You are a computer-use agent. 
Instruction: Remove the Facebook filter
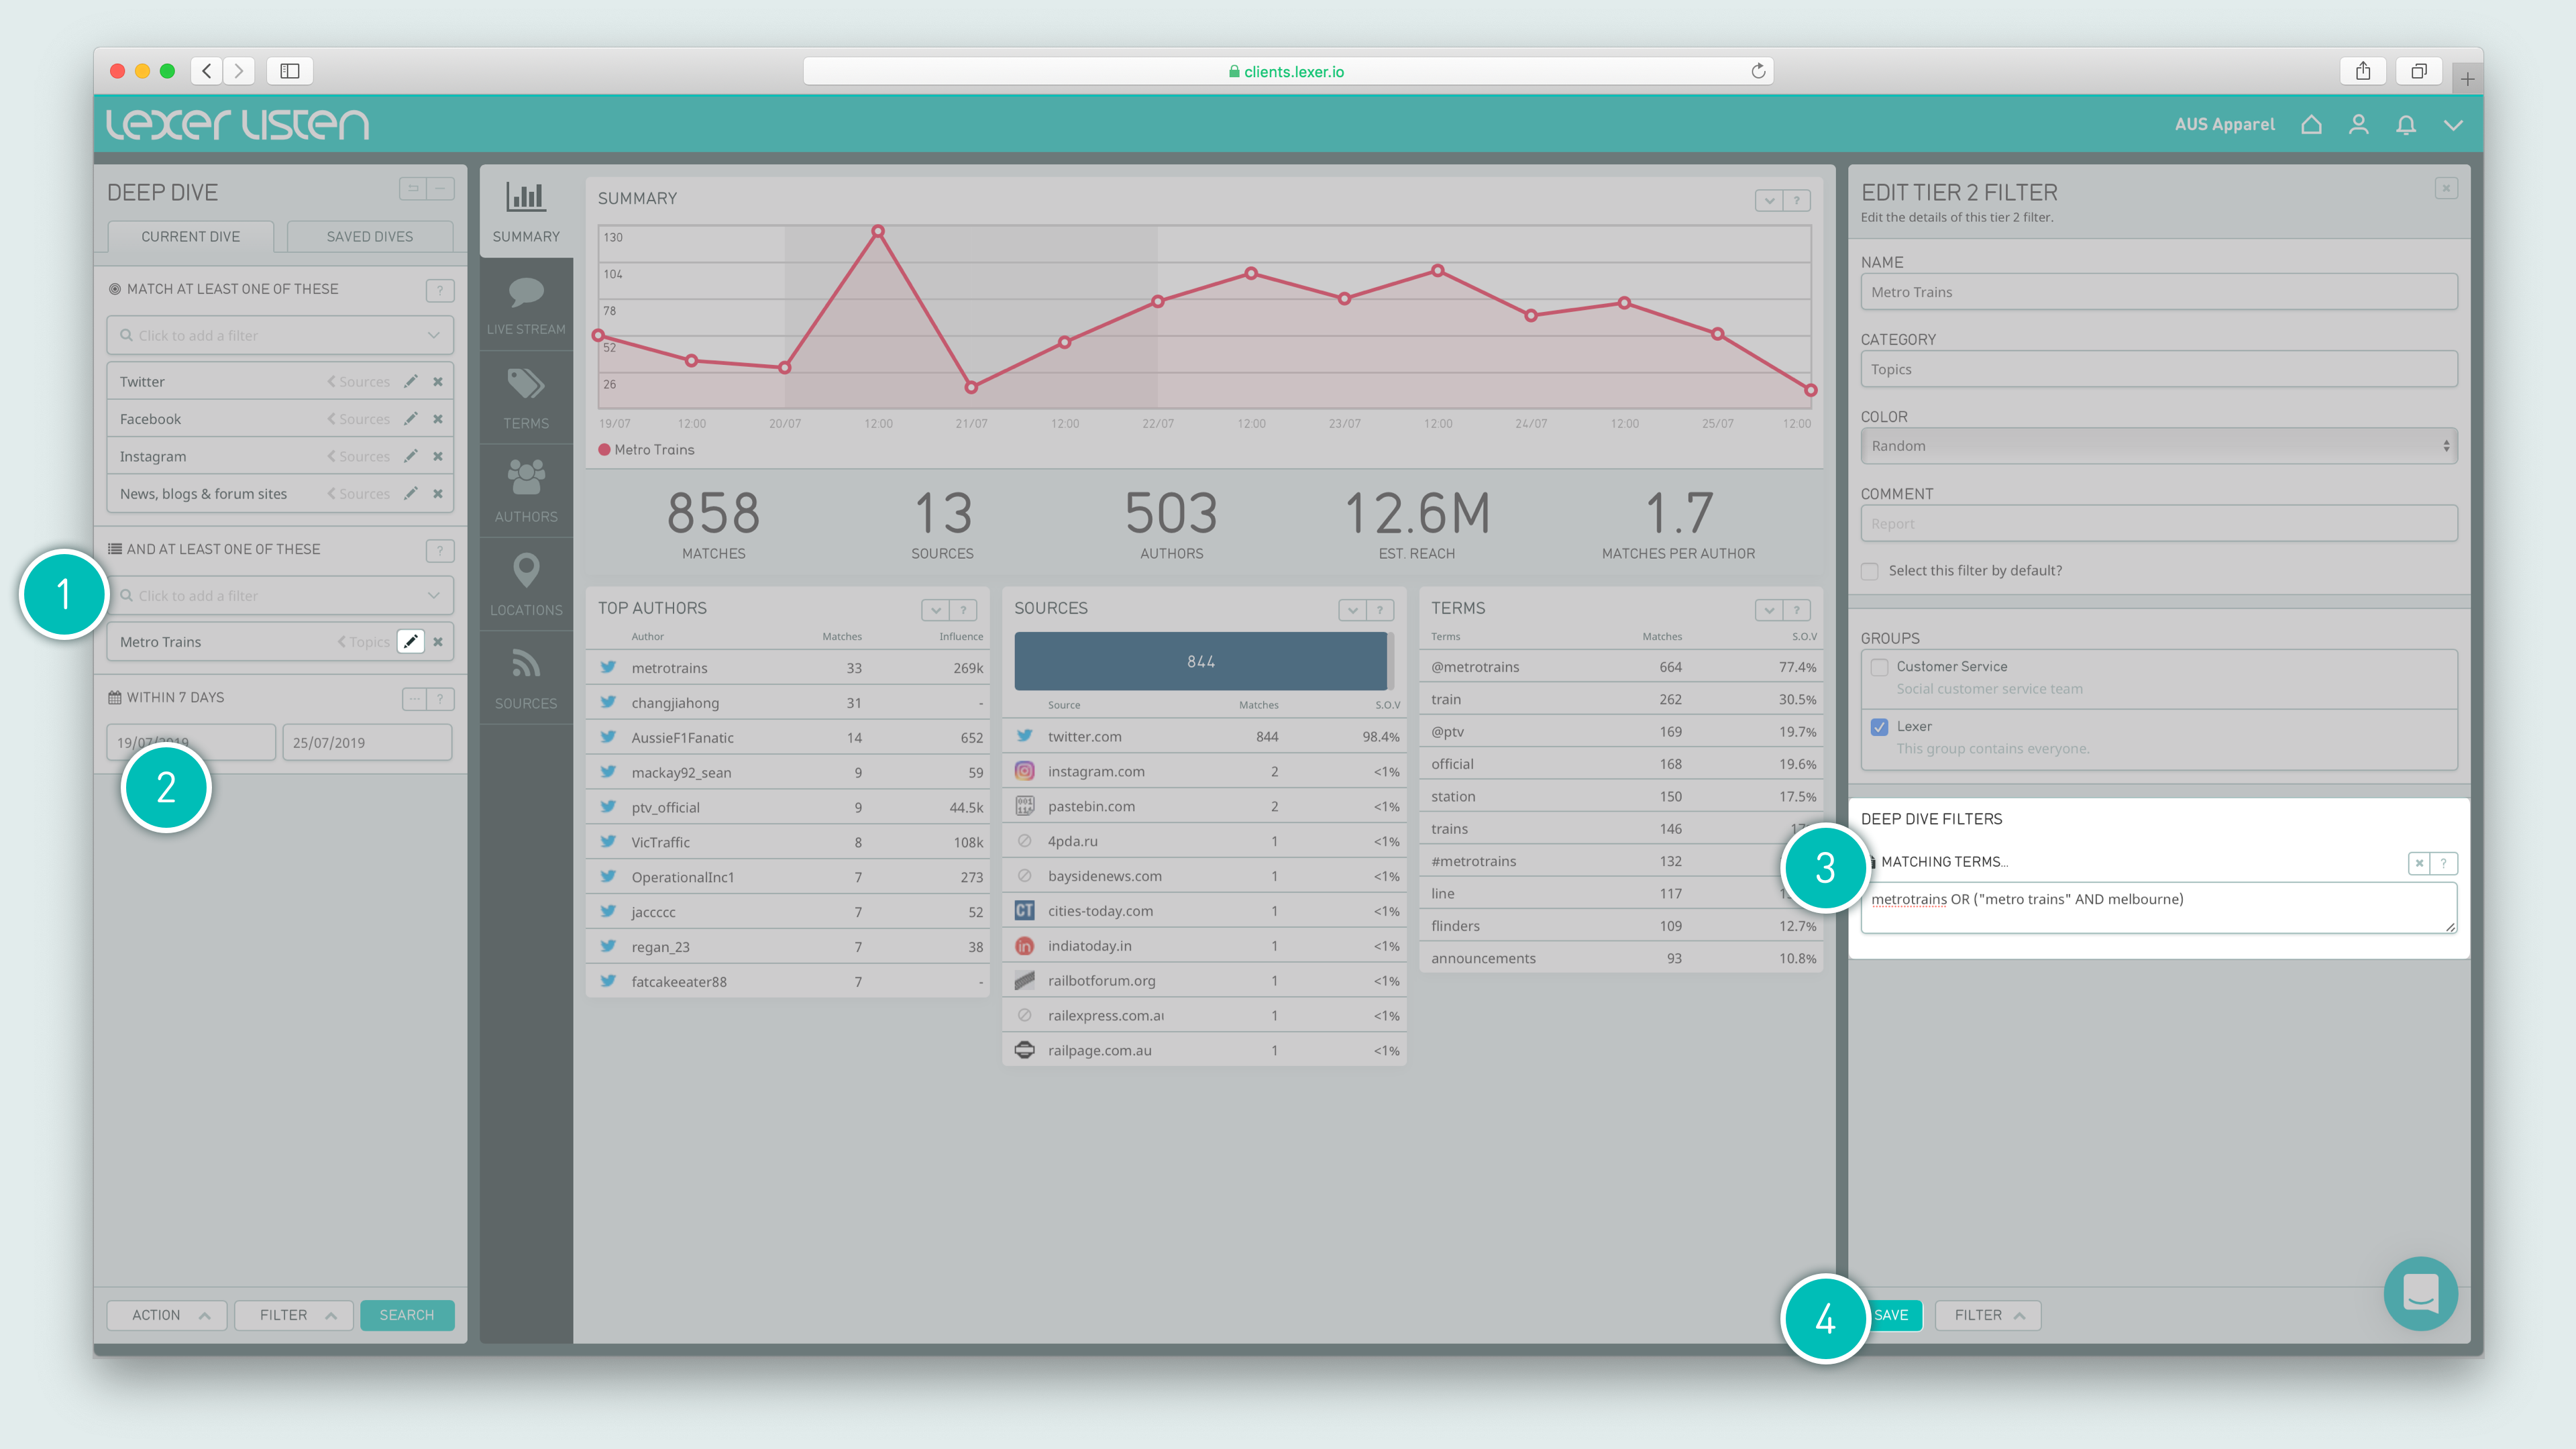438,419
